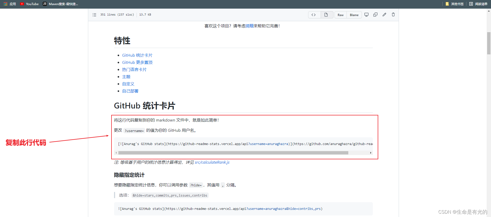Click the 13.7 KB file size text
Screen dimensions: 491x217
click(145, 15)
